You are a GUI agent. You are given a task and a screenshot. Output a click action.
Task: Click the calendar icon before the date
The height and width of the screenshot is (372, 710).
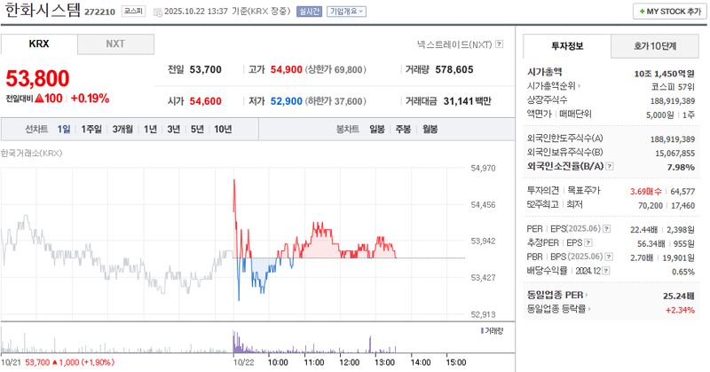click(158, 12)
